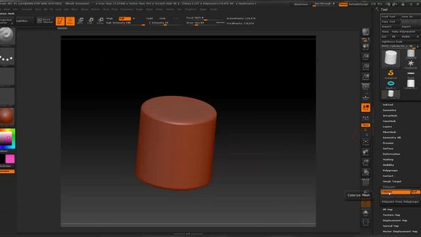Expand the Deformation sub-palette

(391, 154)
